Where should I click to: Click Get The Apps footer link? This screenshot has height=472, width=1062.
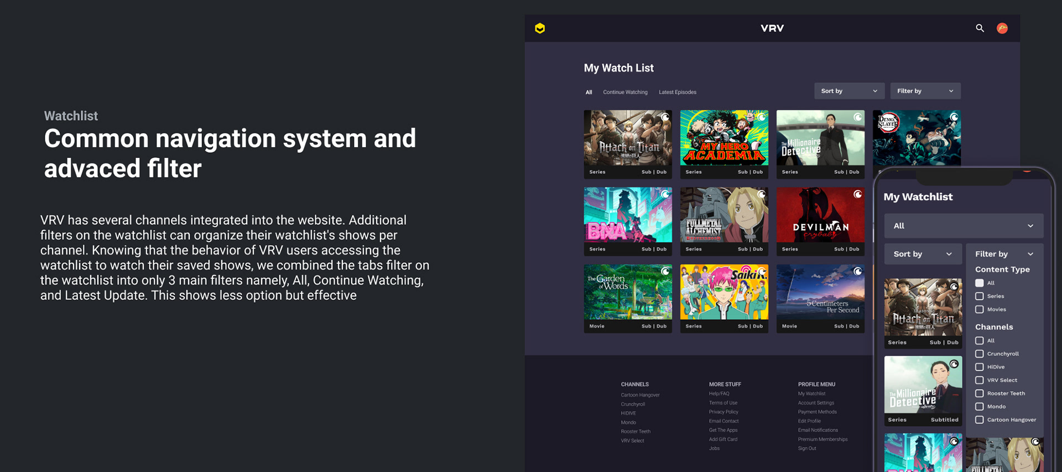pyautogui.click(x=723, y=430)
